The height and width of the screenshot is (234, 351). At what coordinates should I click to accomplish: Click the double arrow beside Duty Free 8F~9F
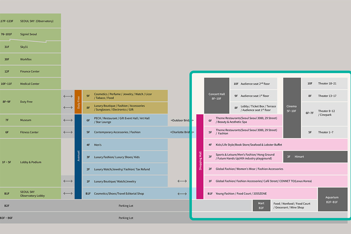[68, 96]
